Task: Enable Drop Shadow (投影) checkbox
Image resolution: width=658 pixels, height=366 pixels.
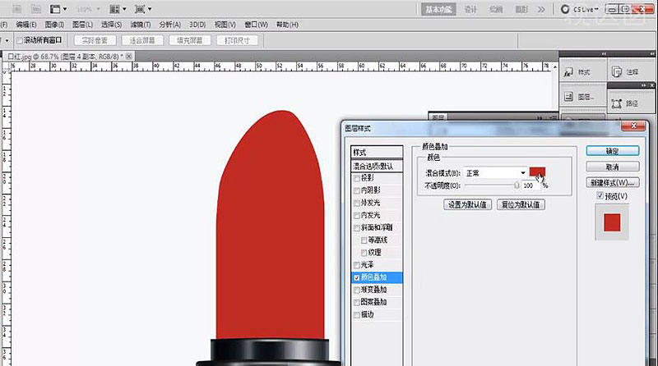Action: pyautogui.click(x=357, y=178)
